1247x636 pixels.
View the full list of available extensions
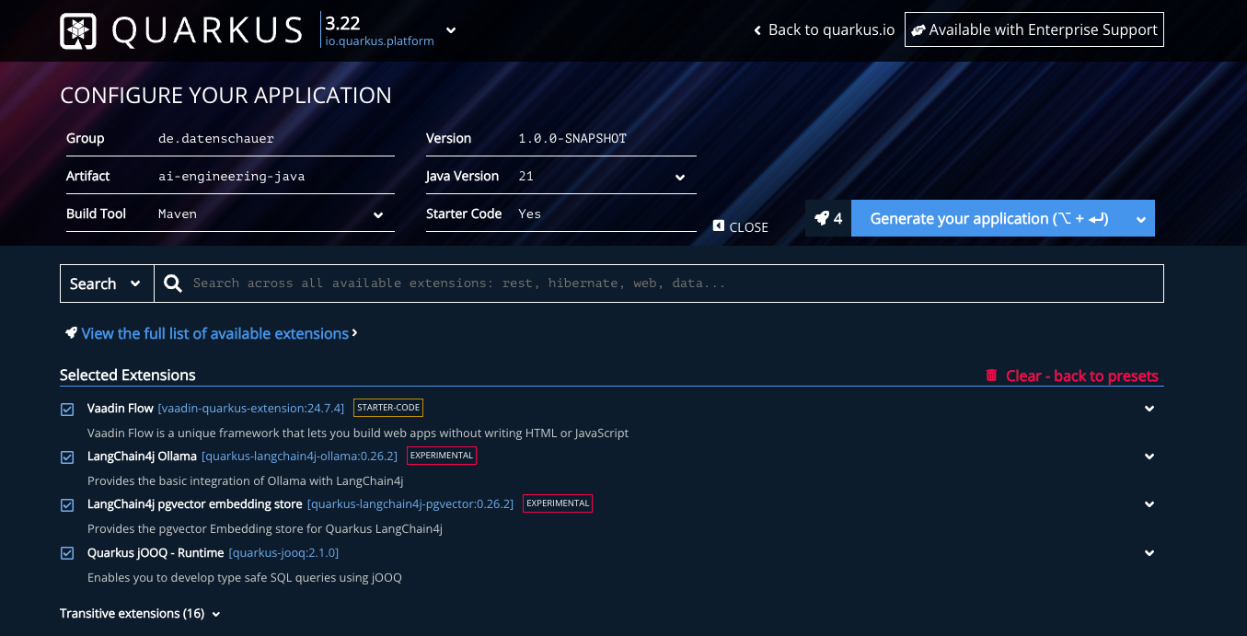tap(215, 333)
